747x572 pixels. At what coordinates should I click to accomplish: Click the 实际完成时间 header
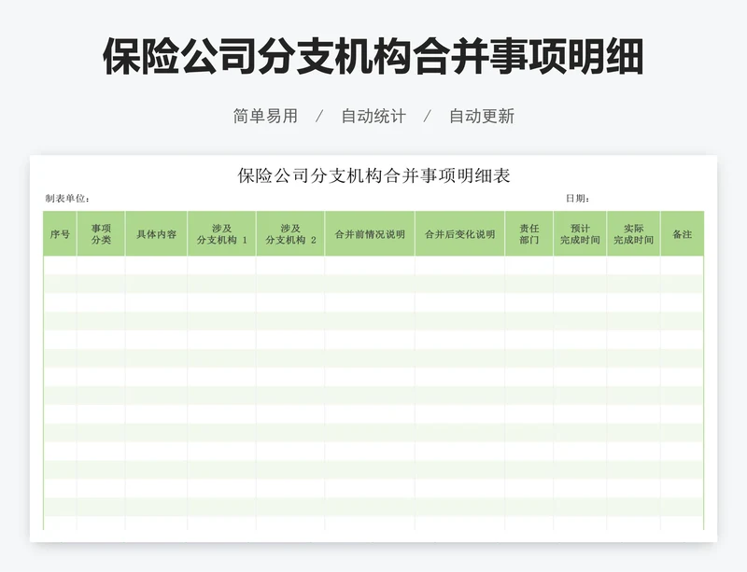click(x=634, y=234)
